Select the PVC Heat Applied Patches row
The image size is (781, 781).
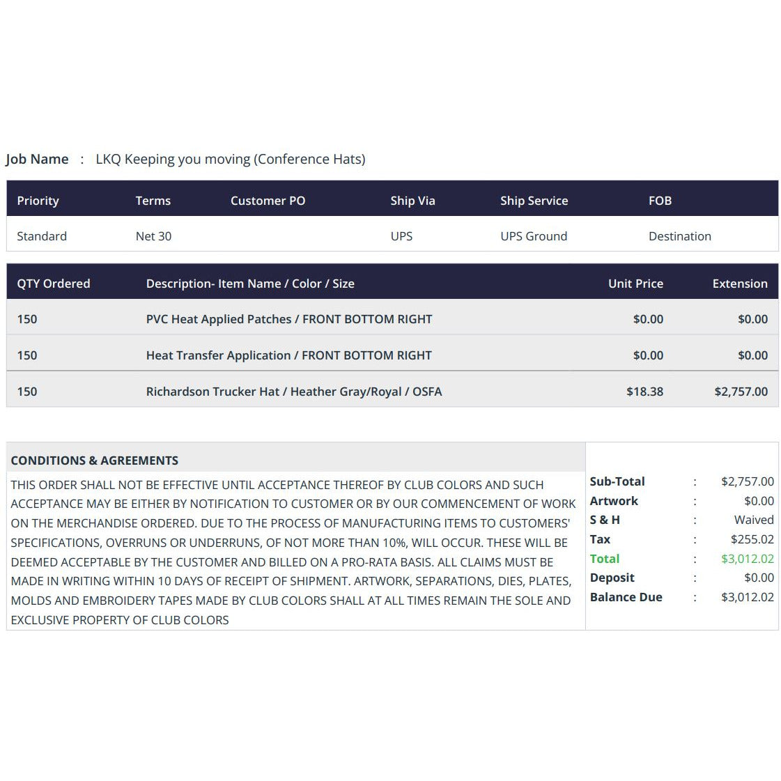coord(392,319)
